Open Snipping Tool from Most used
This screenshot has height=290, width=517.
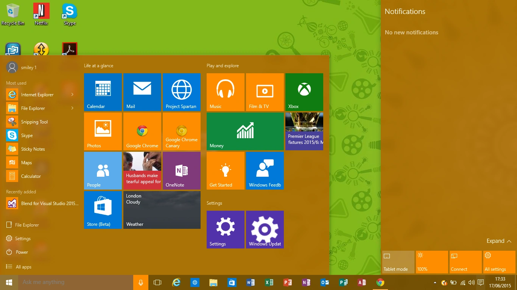pos(42,122)
